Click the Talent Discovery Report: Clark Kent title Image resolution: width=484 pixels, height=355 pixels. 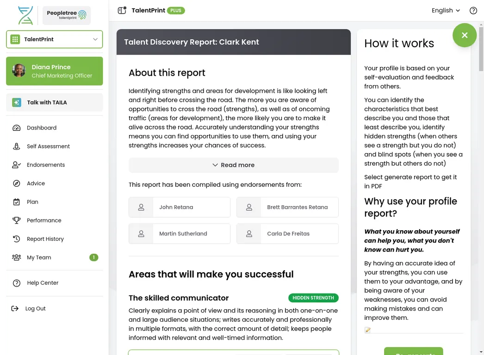(192, 42)
